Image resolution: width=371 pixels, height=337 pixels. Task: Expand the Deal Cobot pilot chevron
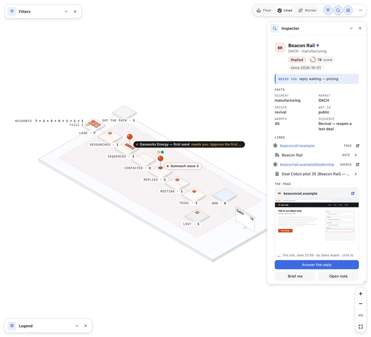tap(356, 174)
